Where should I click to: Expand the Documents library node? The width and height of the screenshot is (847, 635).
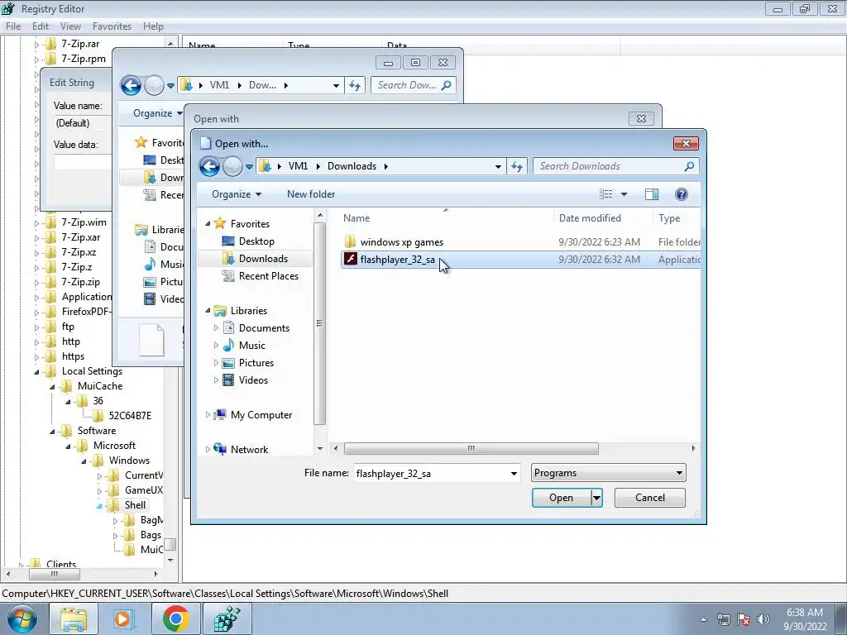pyautogui.click(x=216, y=328)
